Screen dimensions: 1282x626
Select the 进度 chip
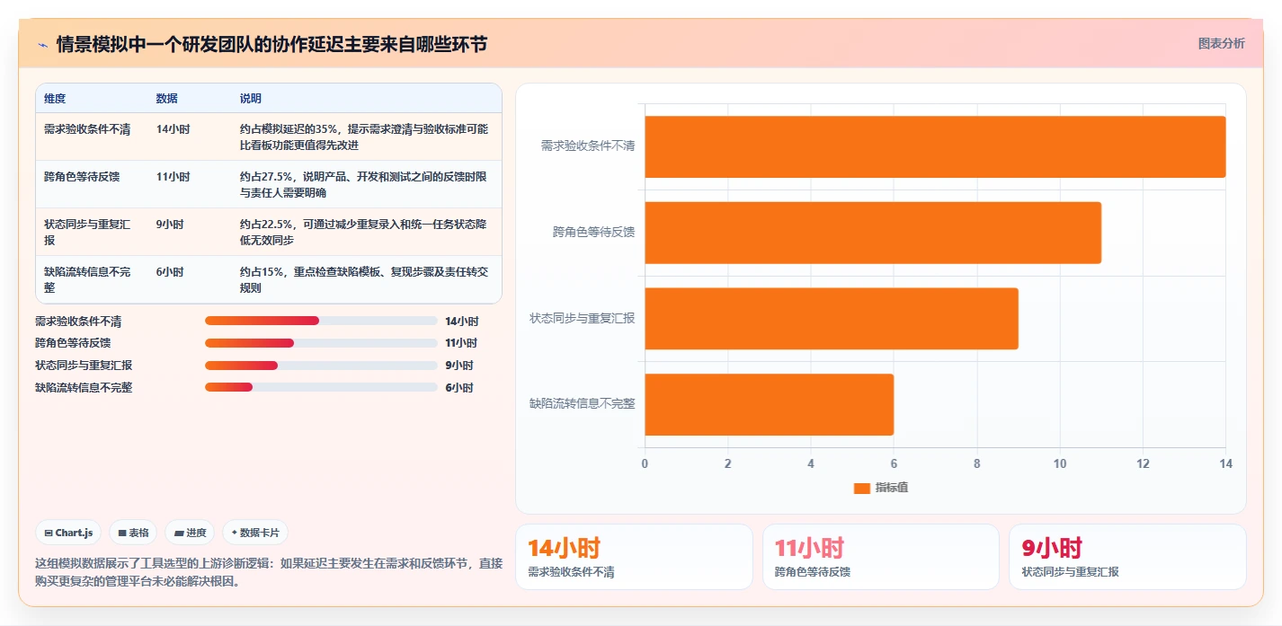pos(191,533)
